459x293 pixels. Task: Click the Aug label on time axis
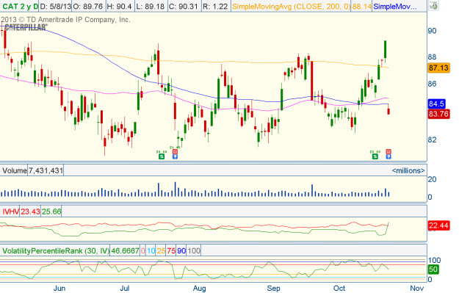199,289
